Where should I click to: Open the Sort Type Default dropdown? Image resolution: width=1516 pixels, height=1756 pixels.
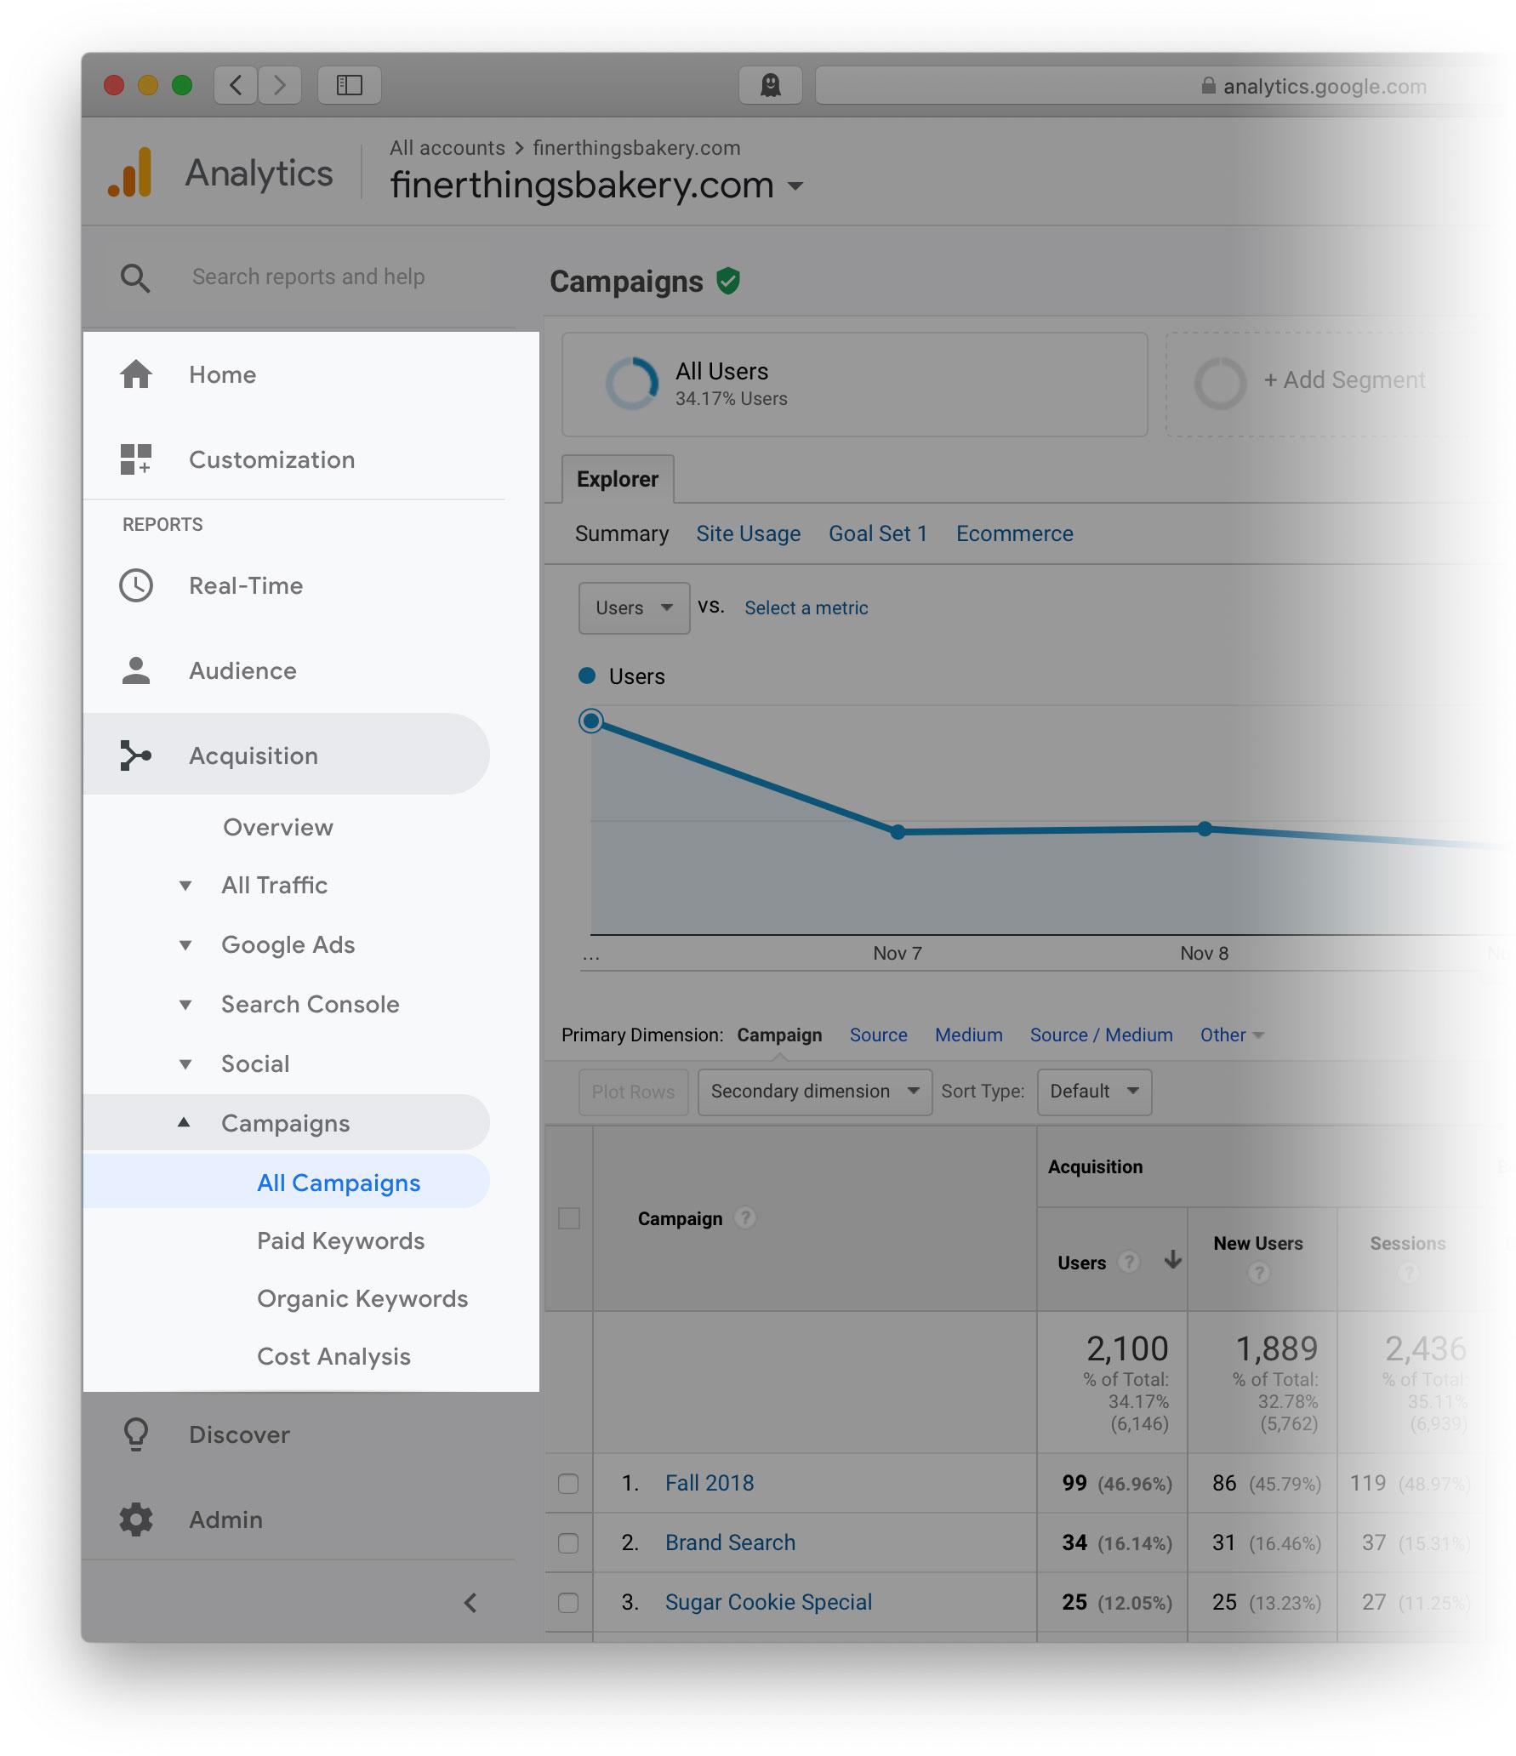1094,1092
